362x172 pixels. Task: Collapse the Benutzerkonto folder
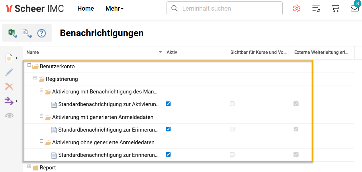29,66
